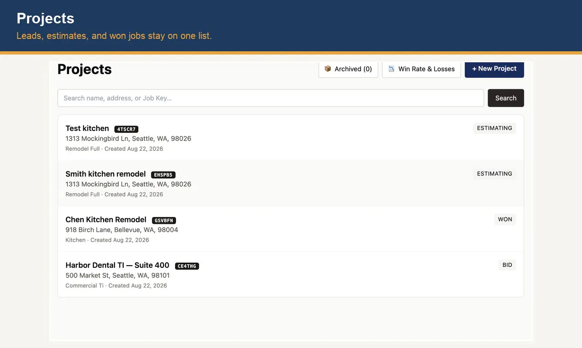Open the Archived (0) projects list
The width and height of the screenshot is (582, 348).
[348, 69]
